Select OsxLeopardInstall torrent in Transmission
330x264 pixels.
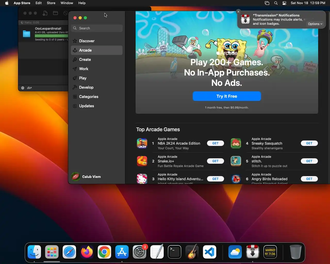(x=43, y=34)
